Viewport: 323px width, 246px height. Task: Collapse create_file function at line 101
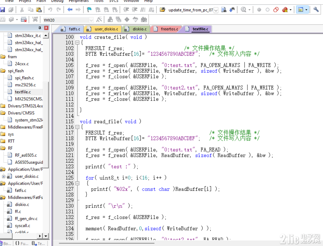pos(78,43)
